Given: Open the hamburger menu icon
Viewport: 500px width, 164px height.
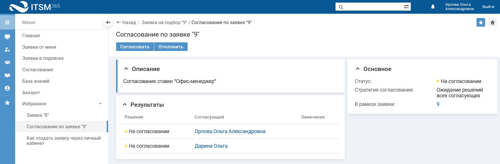Looking at the screenshot, I should click(7, 22).
